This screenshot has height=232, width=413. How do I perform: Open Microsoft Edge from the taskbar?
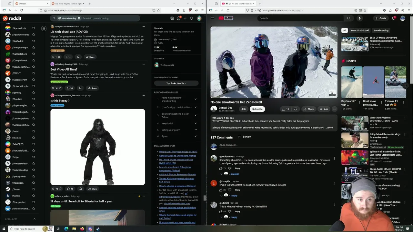66,229
